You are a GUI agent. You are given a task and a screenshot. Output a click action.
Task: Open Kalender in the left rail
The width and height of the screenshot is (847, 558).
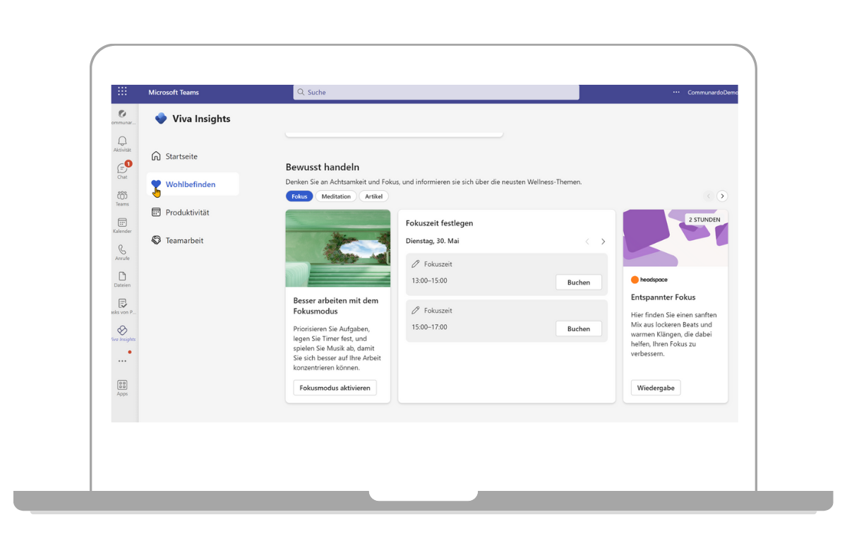(x=122, y=225)
